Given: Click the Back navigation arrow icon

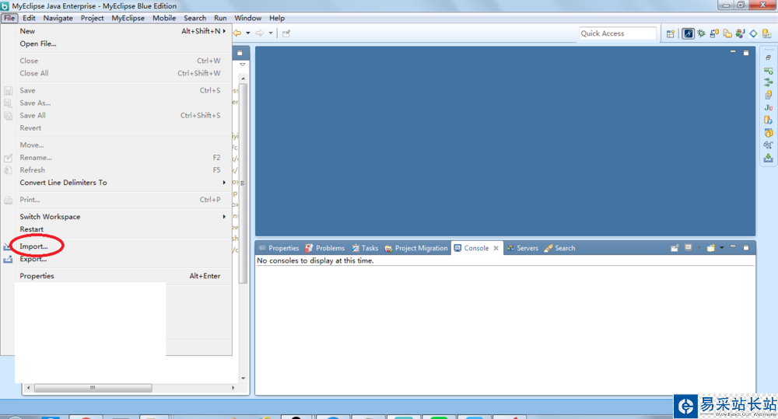Looking at the screenshot, I should point(237,33).
